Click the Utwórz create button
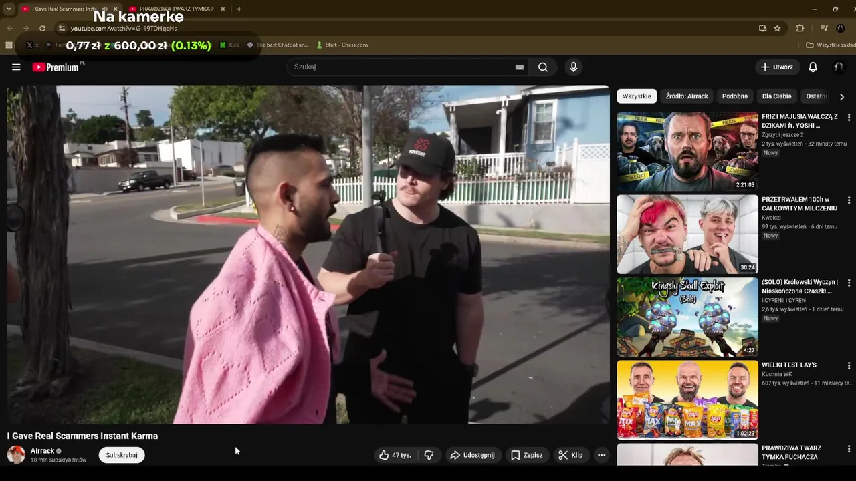This screenshot has height=481, width=856. coord(777,67)
